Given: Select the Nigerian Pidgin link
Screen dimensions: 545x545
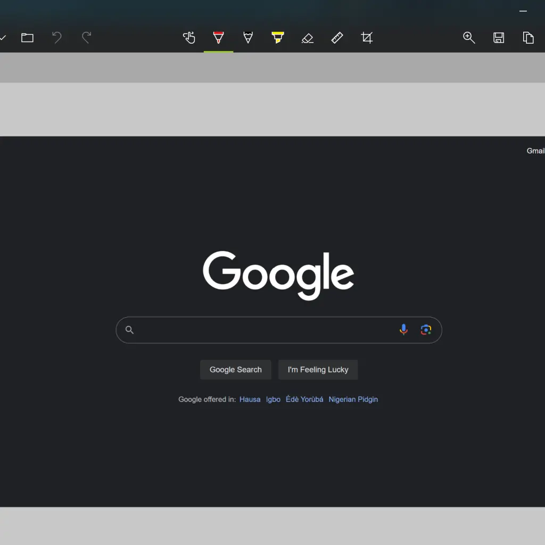Looking at the screenshot, I should [x=353, y=399].
